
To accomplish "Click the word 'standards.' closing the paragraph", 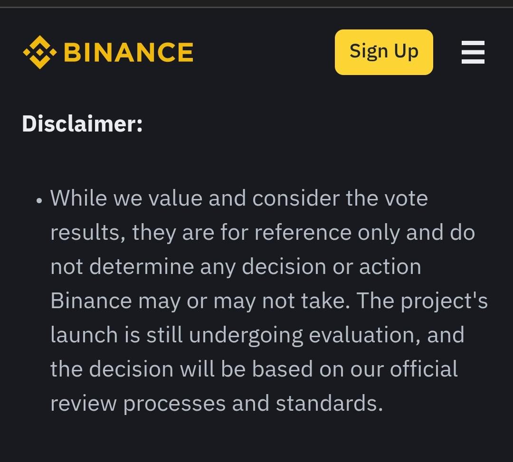I will (x=329, y=403).
